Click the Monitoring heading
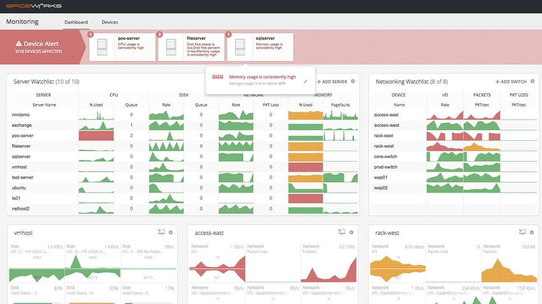 (x=22, y=21)
